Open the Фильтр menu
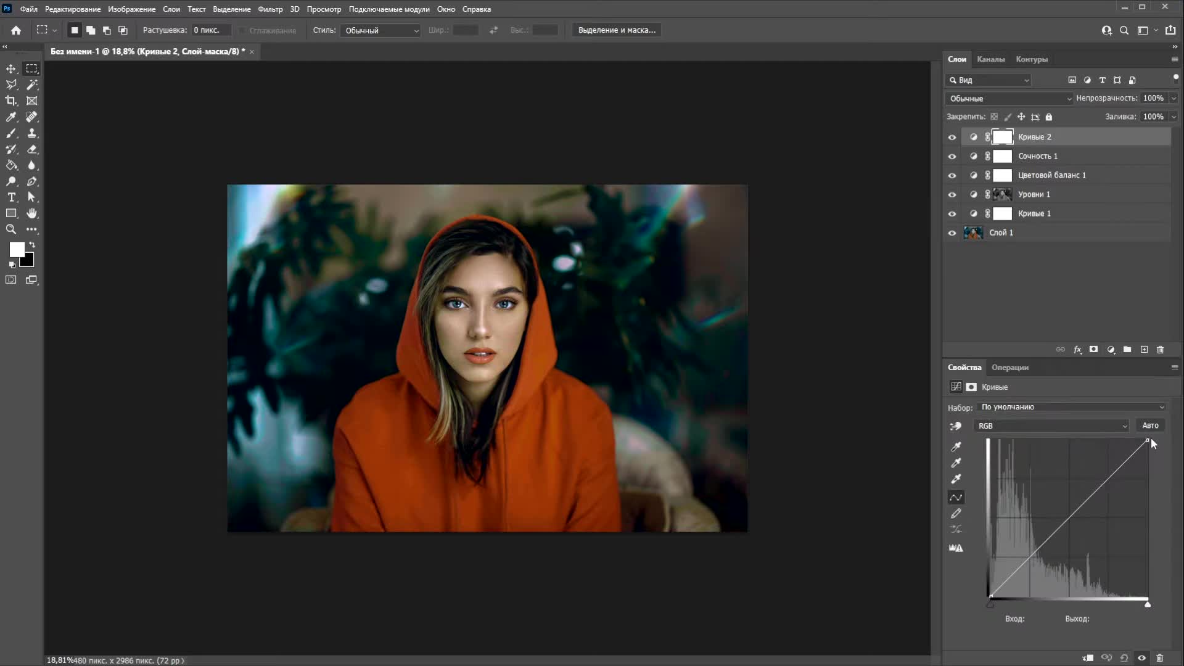This screenshot has width=1184, height=666. [270, 9]
